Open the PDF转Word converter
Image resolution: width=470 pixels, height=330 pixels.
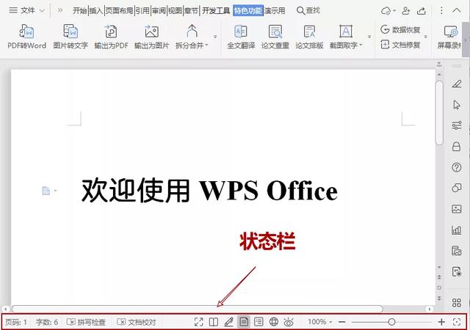tap(26, 37)
